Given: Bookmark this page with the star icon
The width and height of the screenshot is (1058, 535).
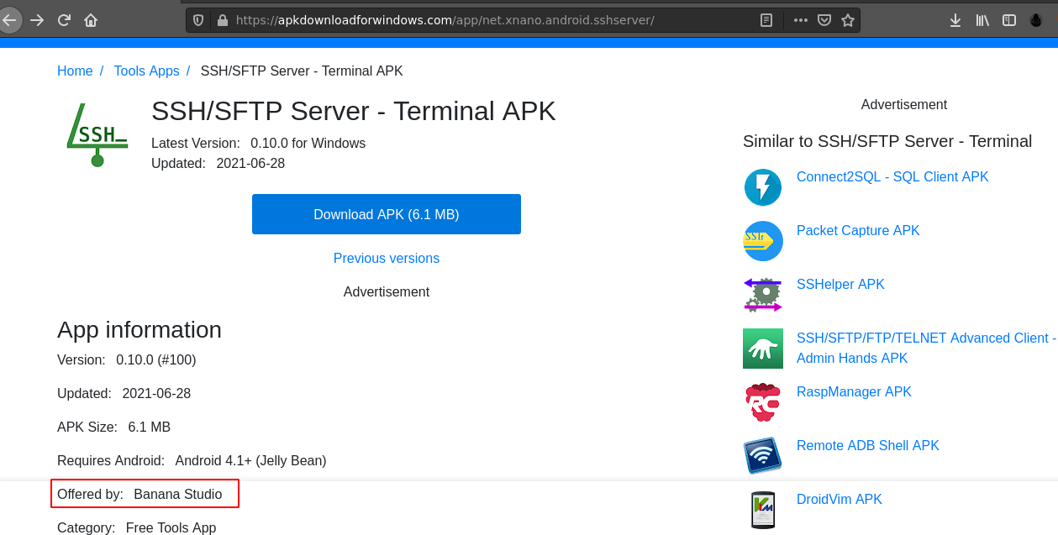Looking at the screenshot, I should (x=848, y=20).
